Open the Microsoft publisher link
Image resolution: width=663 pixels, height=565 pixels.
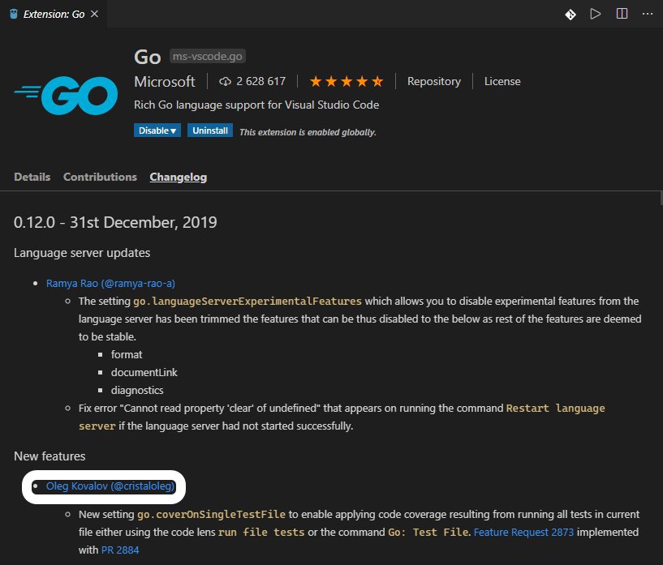click(x=165, y=81)
